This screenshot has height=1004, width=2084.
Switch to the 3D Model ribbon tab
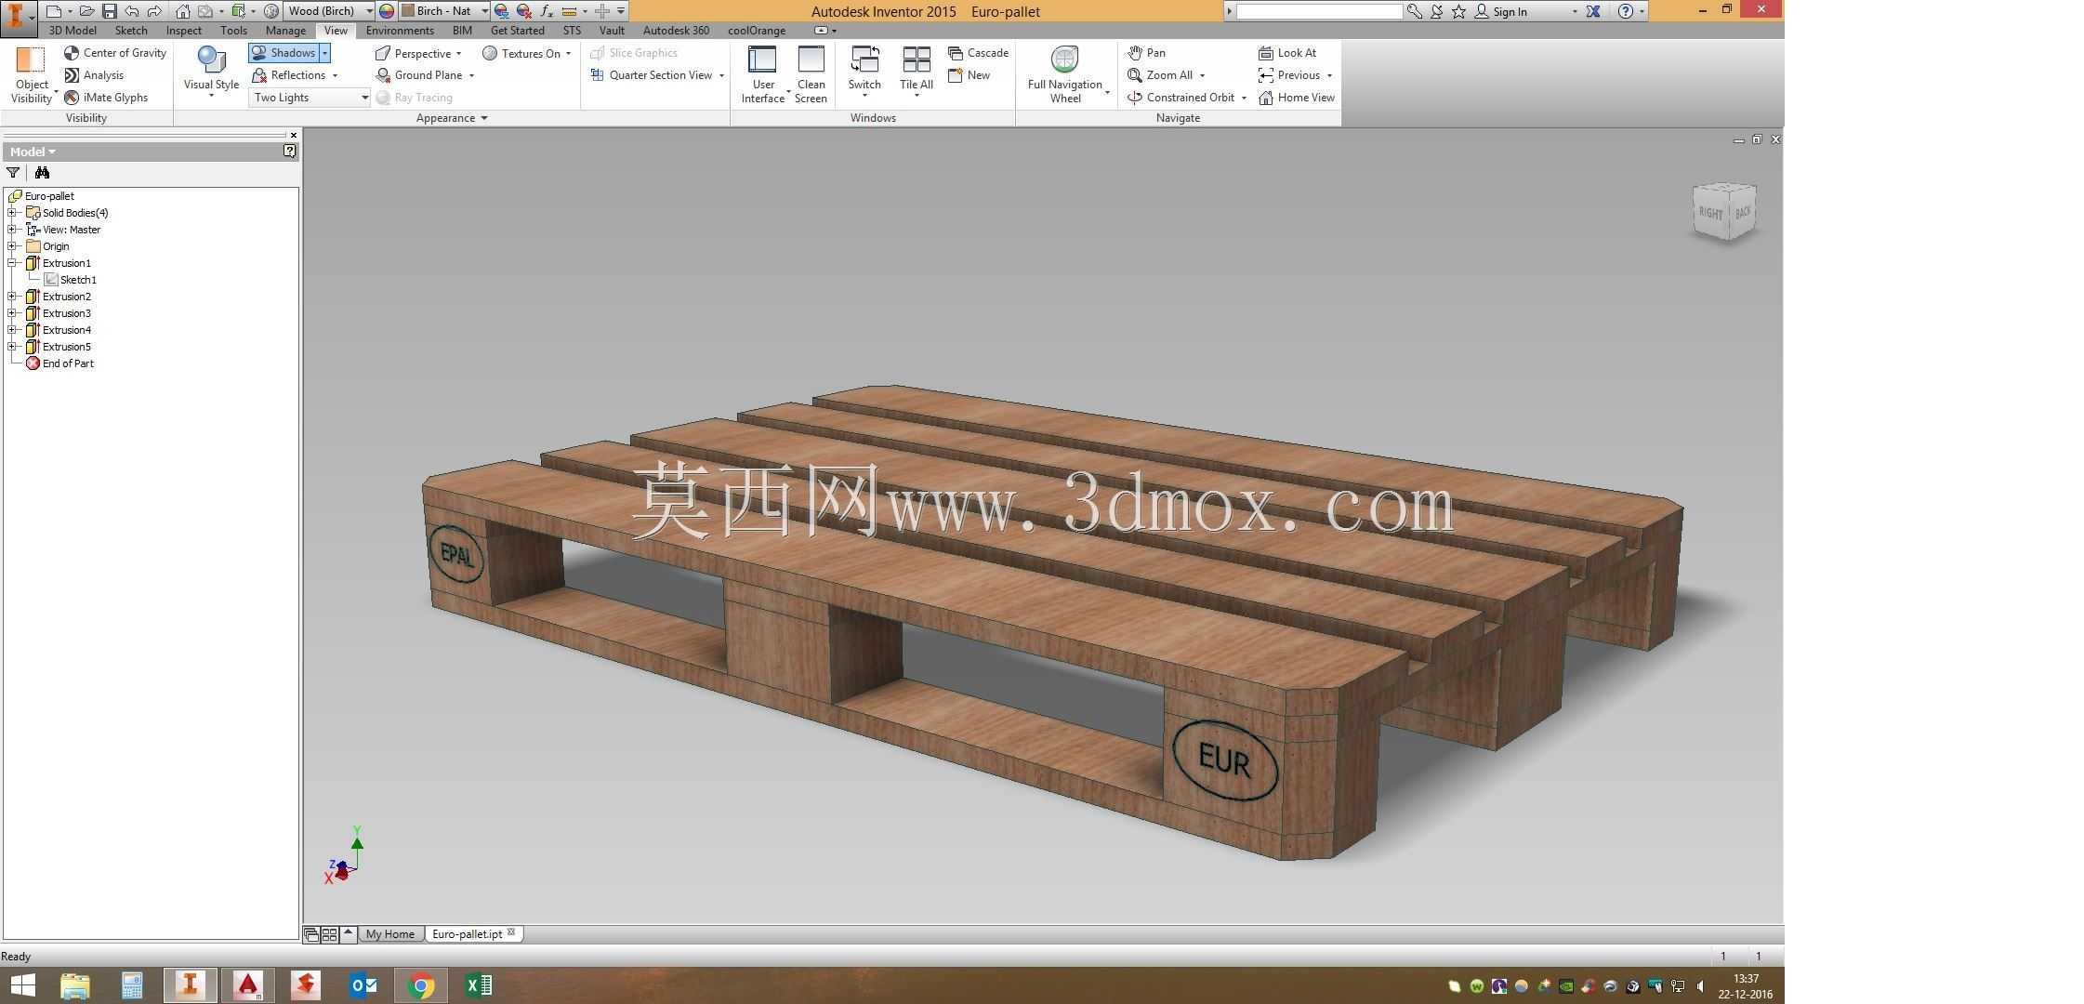click(x=73, y=31)
